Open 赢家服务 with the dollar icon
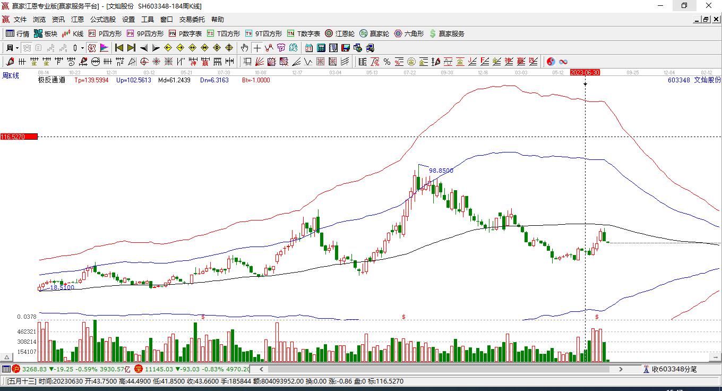 coord(447,33)
